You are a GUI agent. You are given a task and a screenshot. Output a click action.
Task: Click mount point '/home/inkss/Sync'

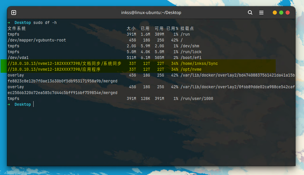point(199,63)
